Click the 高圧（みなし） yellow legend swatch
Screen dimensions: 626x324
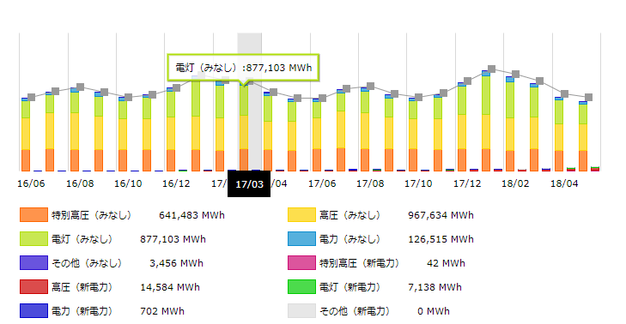tap(301, 215)
